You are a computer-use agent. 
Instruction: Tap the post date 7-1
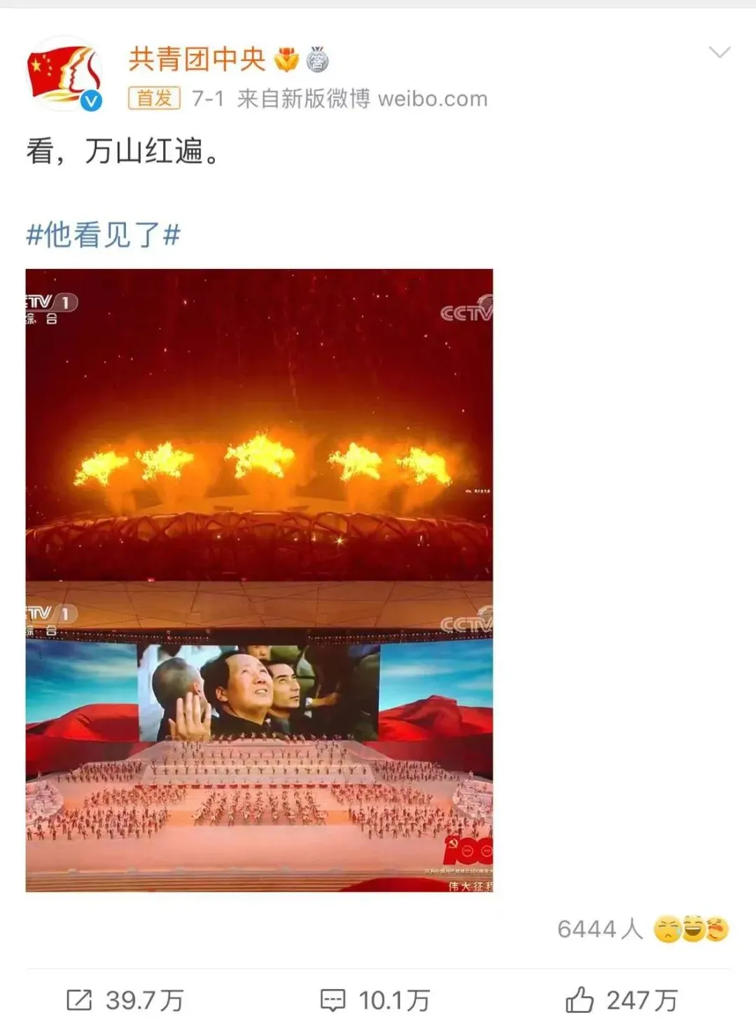(x=208, y=99)
